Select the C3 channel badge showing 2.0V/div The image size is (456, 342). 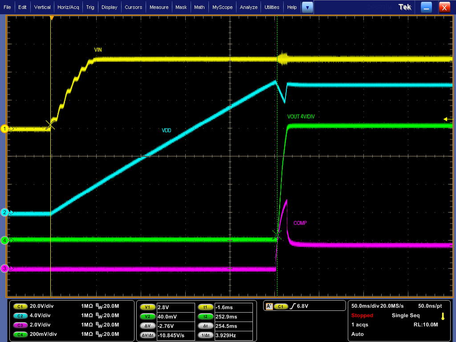pos(20,325)
